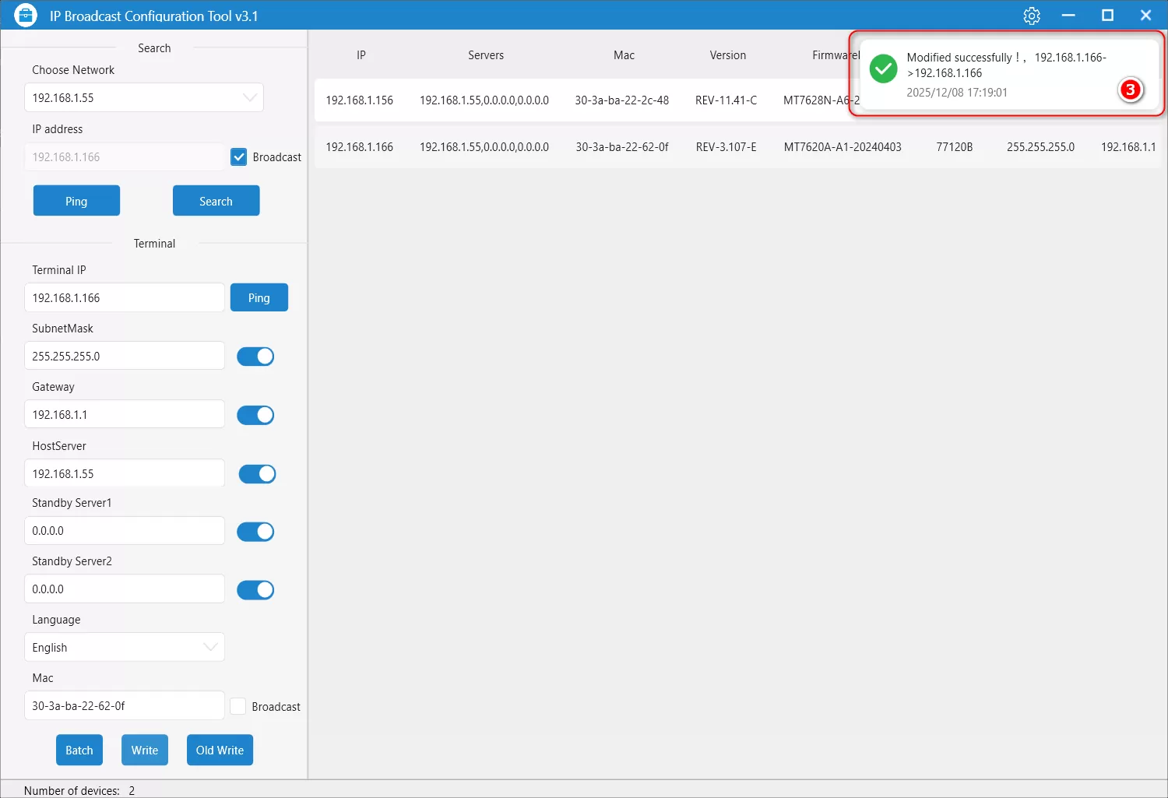Click the app logo in title bar
This screenshot has width=1168, height=798.
(x=26, y=16)
